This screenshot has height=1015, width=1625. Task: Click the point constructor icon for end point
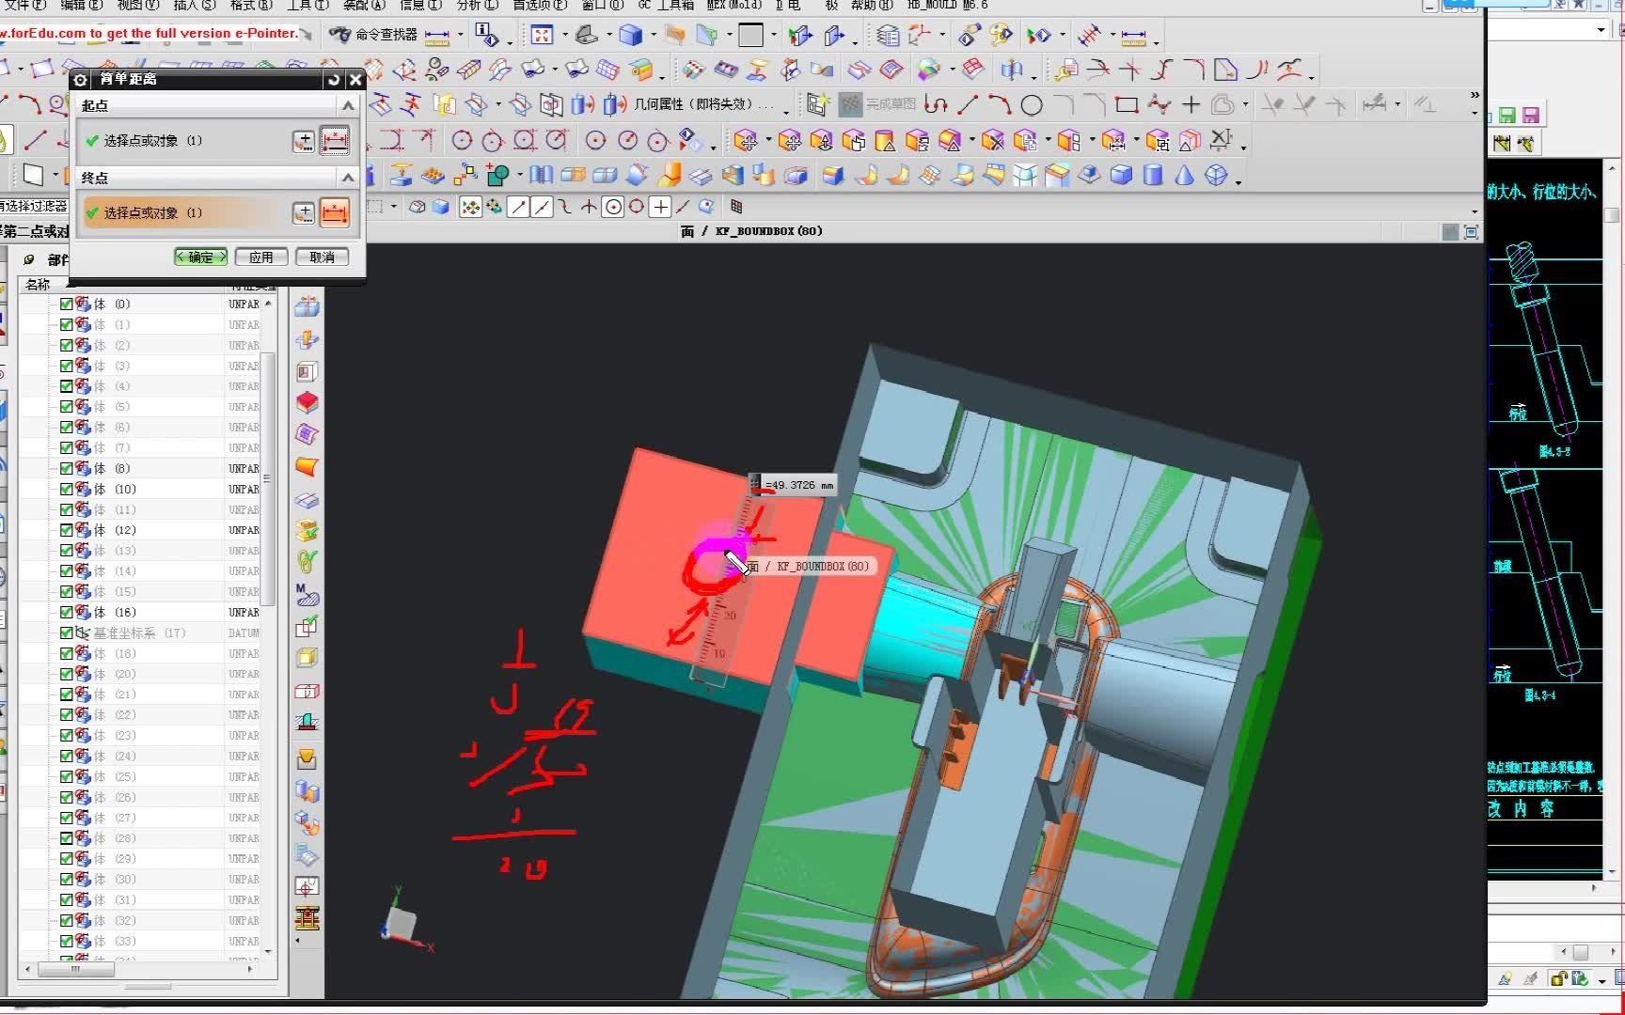point(303,213)
